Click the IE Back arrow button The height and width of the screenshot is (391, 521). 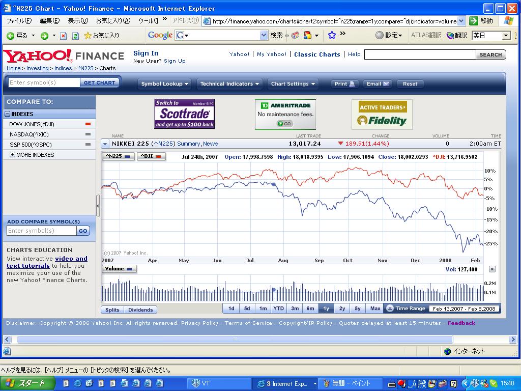click(x=17, y=35)
